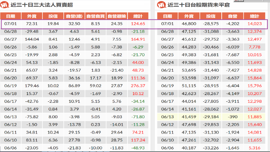Click the futures value -6,550
Viewport: 270px width, 152px height.
pyautogui.click(x=232, y=62)
